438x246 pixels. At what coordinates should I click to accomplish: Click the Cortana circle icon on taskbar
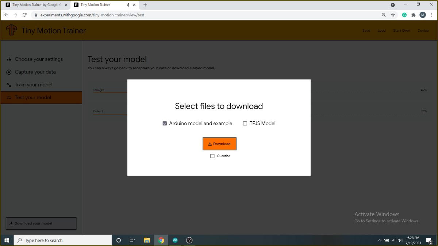(119, 240)
